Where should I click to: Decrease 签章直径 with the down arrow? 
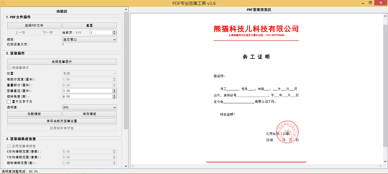pos(114,92)
